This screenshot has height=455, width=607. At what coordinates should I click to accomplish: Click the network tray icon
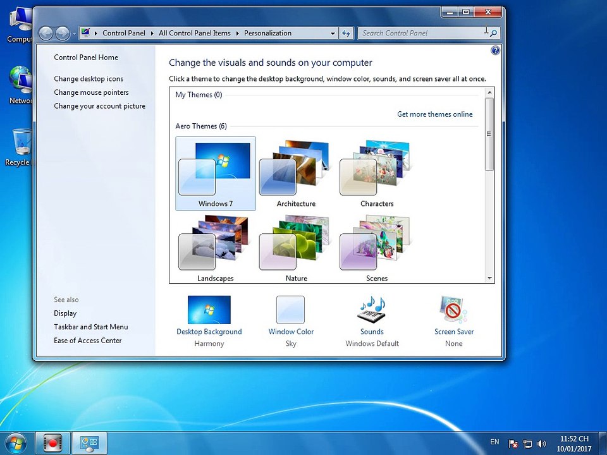coord(527,444)
